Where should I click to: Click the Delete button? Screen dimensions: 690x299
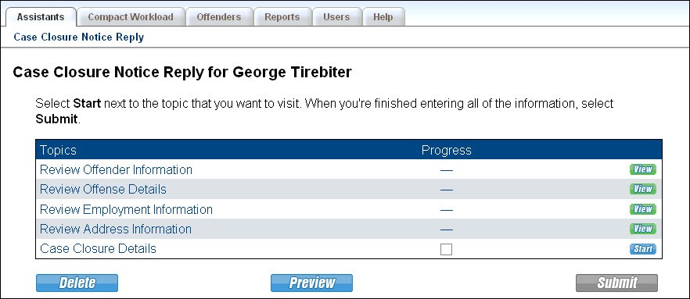pos(77,283)
